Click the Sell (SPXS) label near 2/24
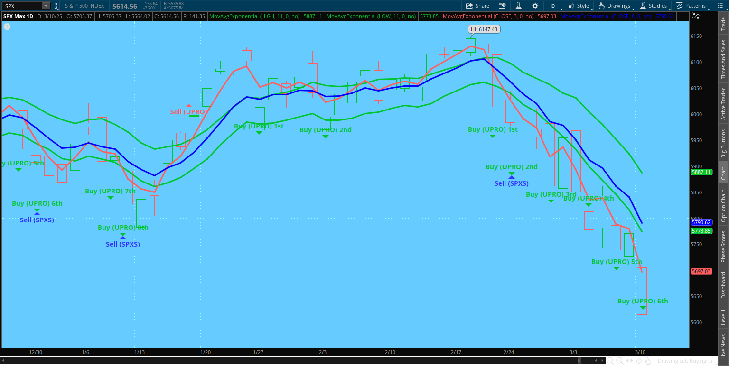 click(x=511, y=183)
